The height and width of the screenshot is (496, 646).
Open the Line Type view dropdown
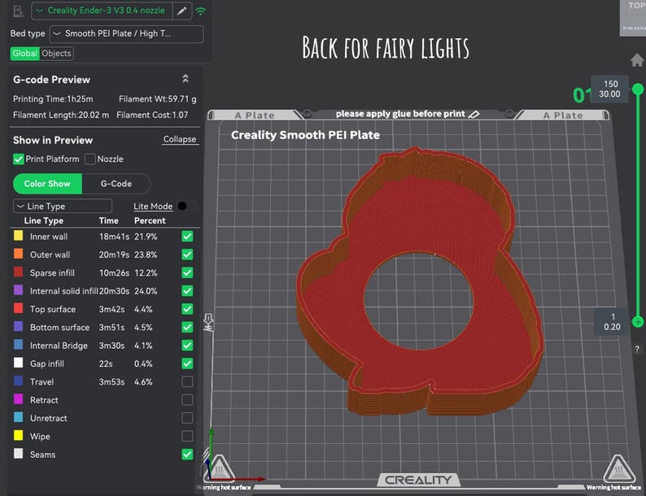63,206
